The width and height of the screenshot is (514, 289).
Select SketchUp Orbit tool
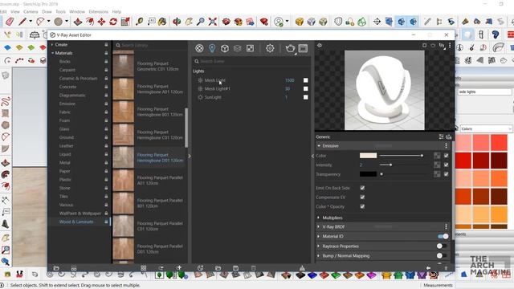point(177,22)
